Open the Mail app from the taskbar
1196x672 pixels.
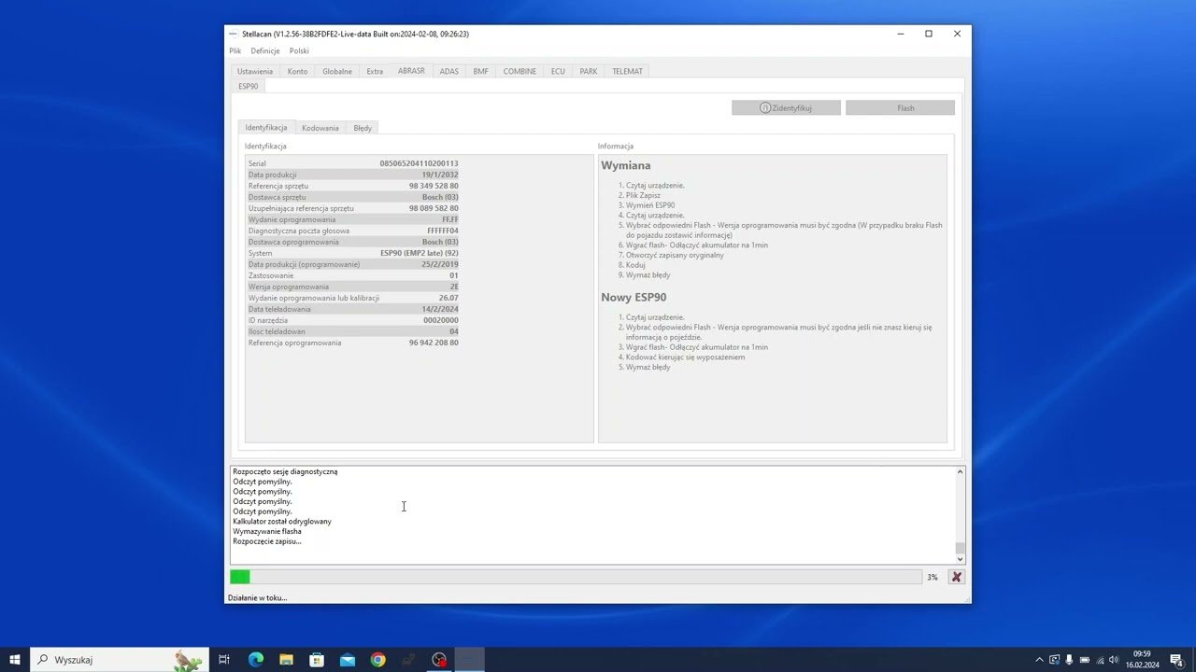348,660
